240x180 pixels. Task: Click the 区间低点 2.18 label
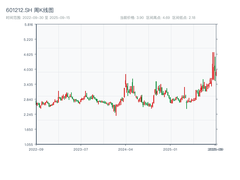pos(184,18)
